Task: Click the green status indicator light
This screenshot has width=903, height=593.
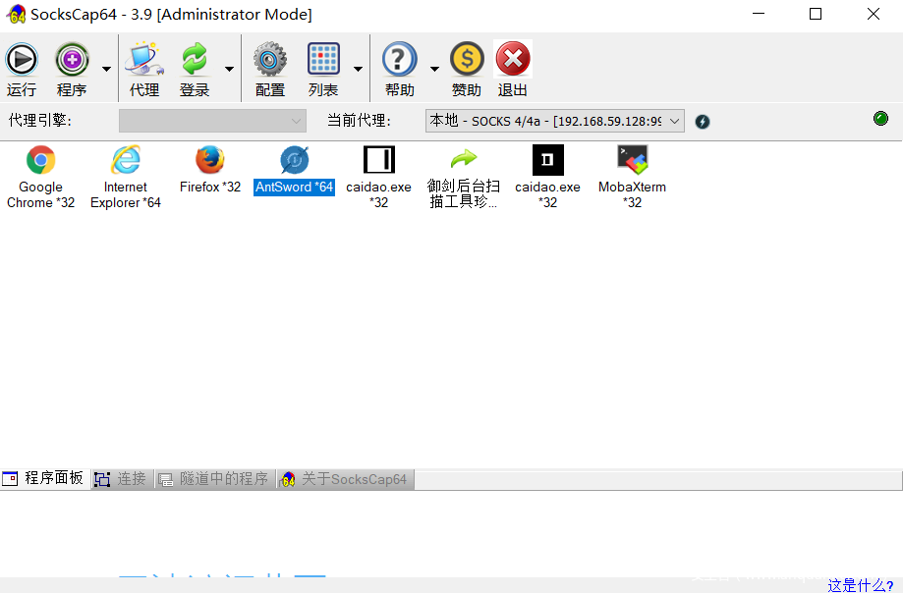Action: point(880,119)
